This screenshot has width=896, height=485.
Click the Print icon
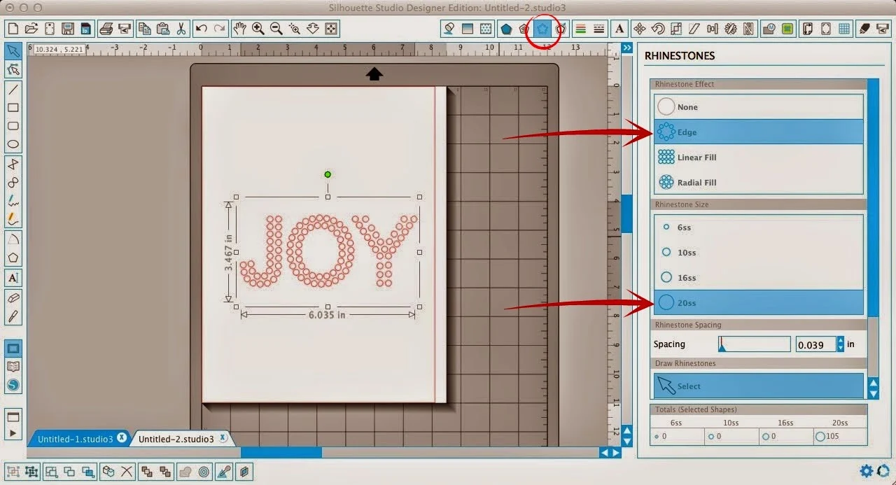click(x=106, y=29)
